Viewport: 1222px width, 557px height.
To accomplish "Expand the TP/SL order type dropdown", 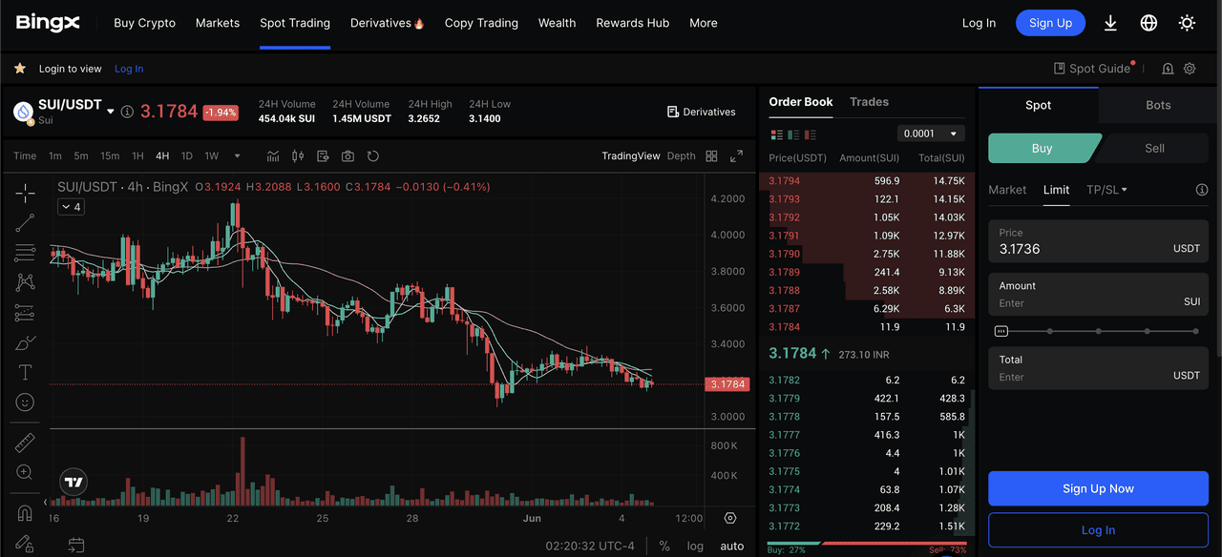I will tap(1106, 190).
